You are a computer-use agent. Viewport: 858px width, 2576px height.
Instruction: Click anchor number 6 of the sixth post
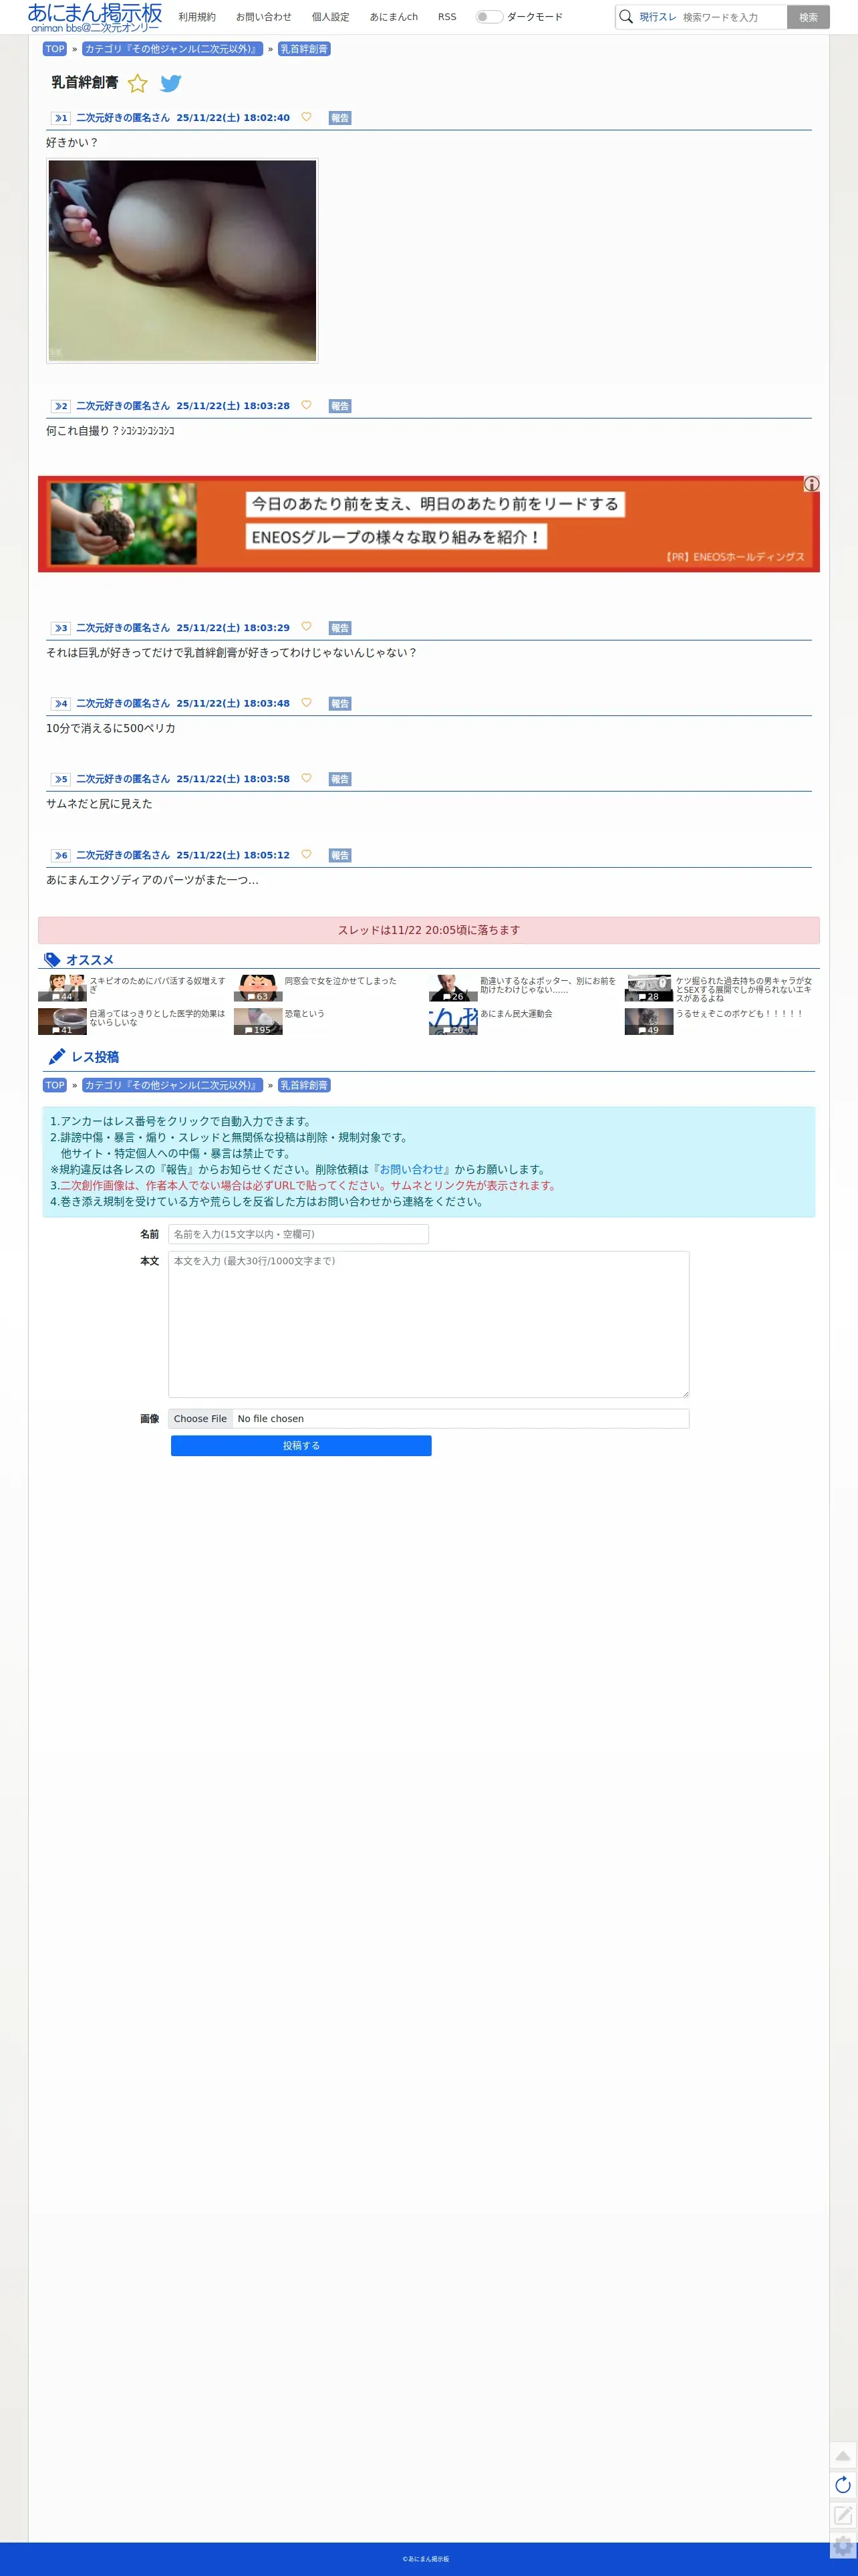click(x=61, y=855)
